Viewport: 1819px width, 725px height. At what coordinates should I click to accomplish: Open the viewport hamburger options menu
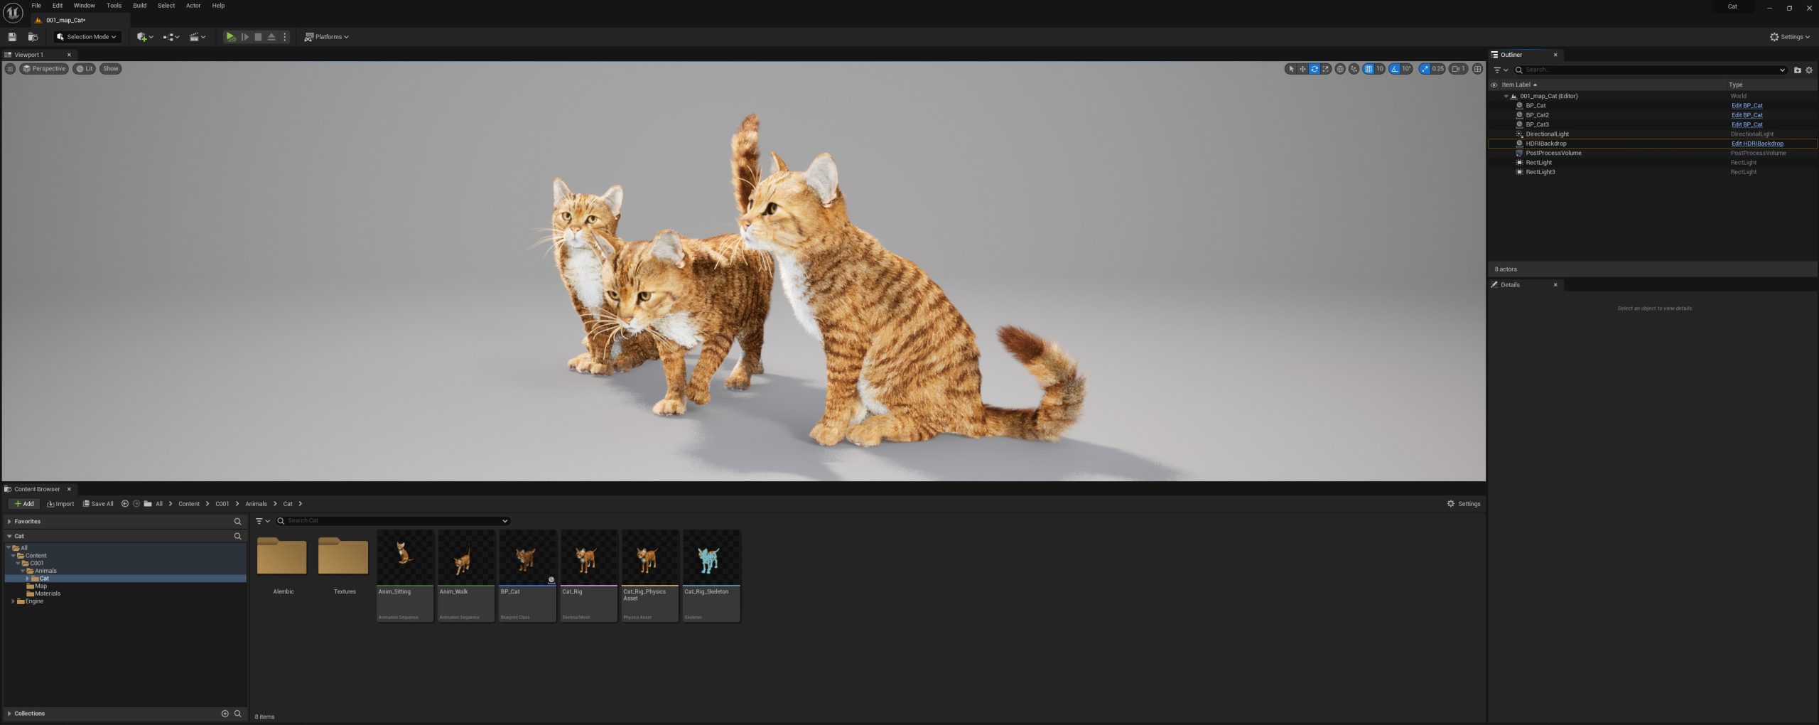pyautogui.click(x=10, y=69)
